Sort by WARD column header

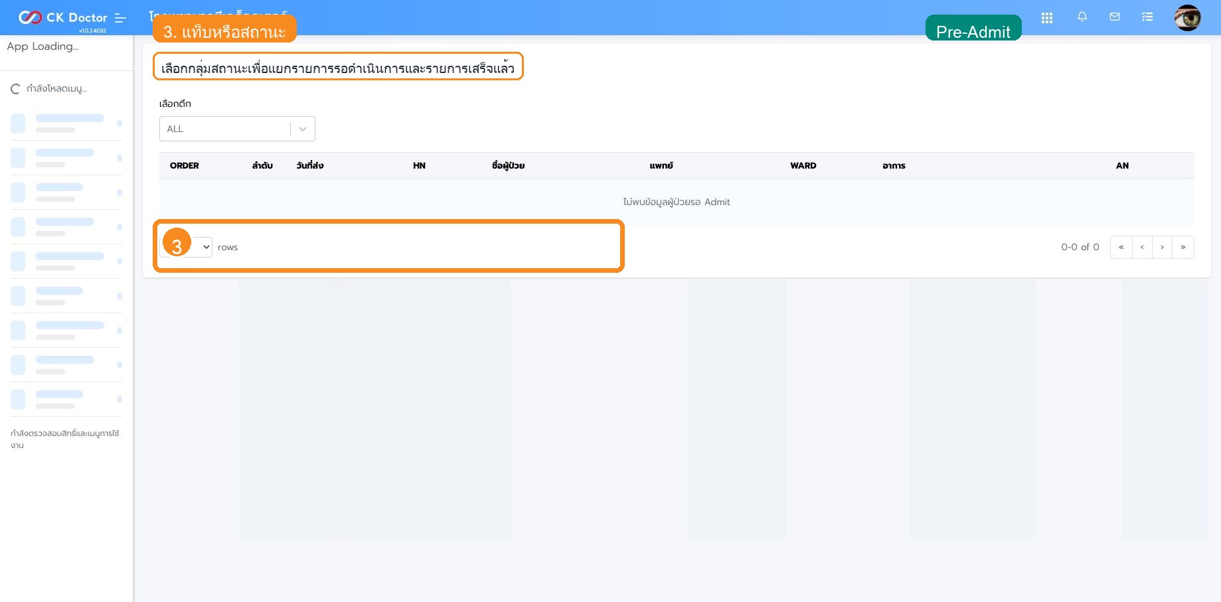coord(803,165)
